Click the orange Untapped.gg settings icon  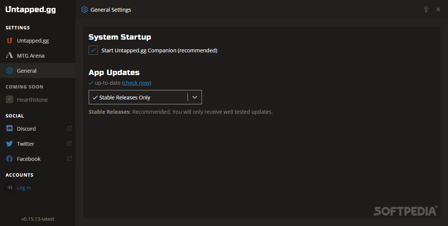[9, 40]
